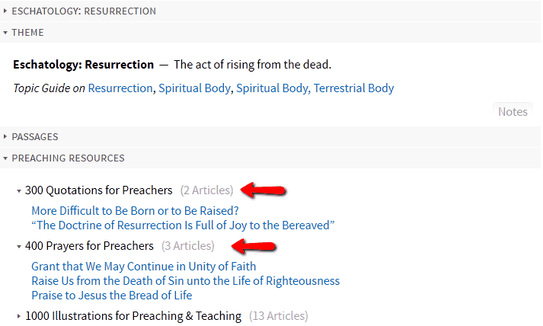Open the Spiritual Body, Terrestrial Body link
This screenshot has height=326, width=543.
pyautogui.click(x=315, y=88)
